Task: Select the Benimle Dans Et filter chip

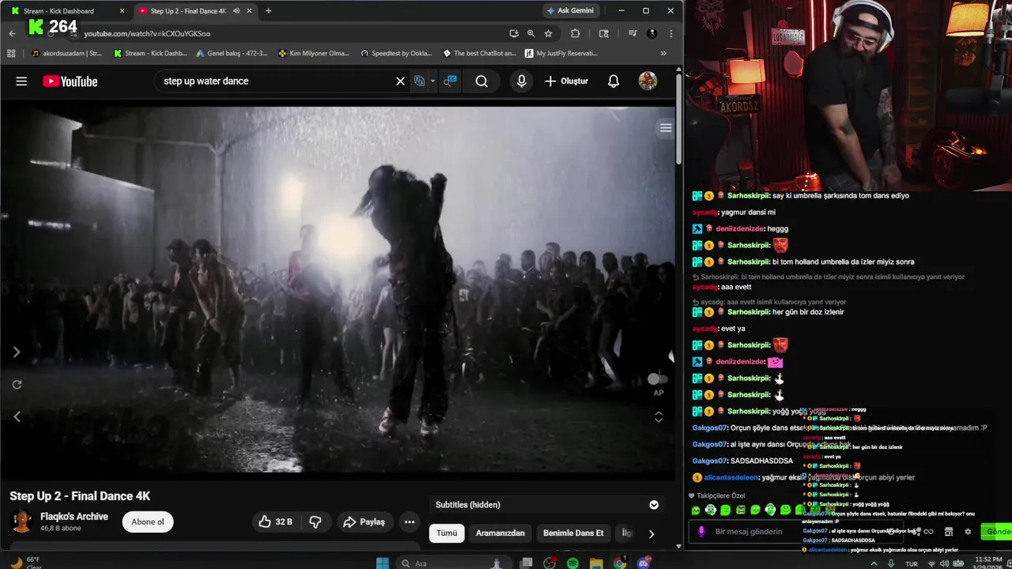Action: 573,533
